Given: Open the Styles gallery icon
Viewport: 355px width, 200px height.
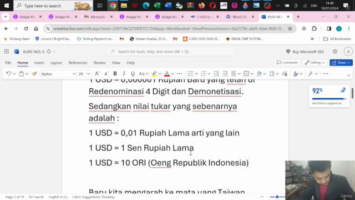Looking at the screenshot, I should pos(296,74).
